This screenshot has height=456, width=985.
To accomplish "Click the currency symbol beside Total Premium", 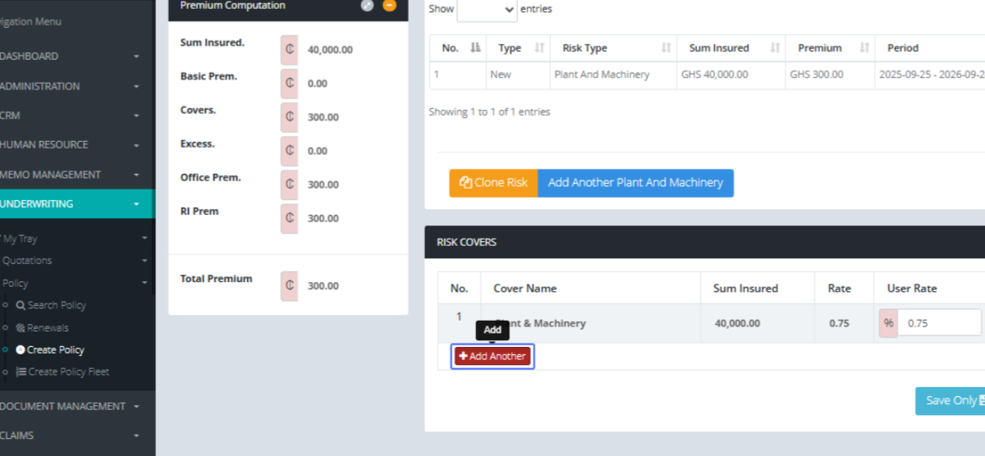I will tap(289, 286).
